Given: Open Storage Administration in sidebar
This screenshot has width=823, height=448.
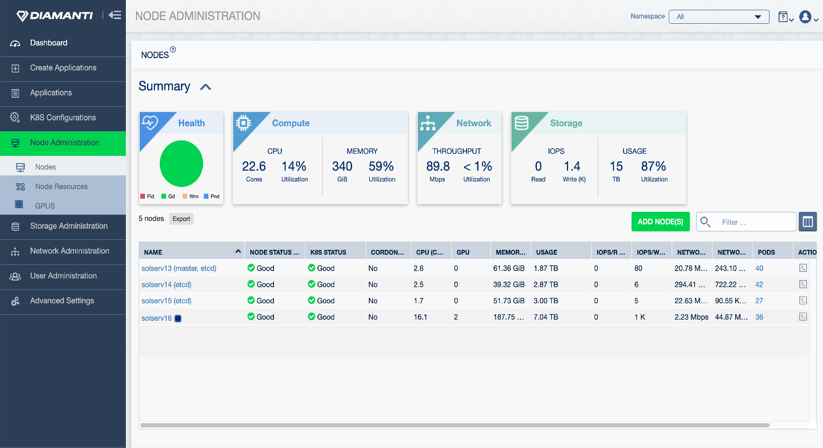Looking at the screenshot, I should (68, 226).
